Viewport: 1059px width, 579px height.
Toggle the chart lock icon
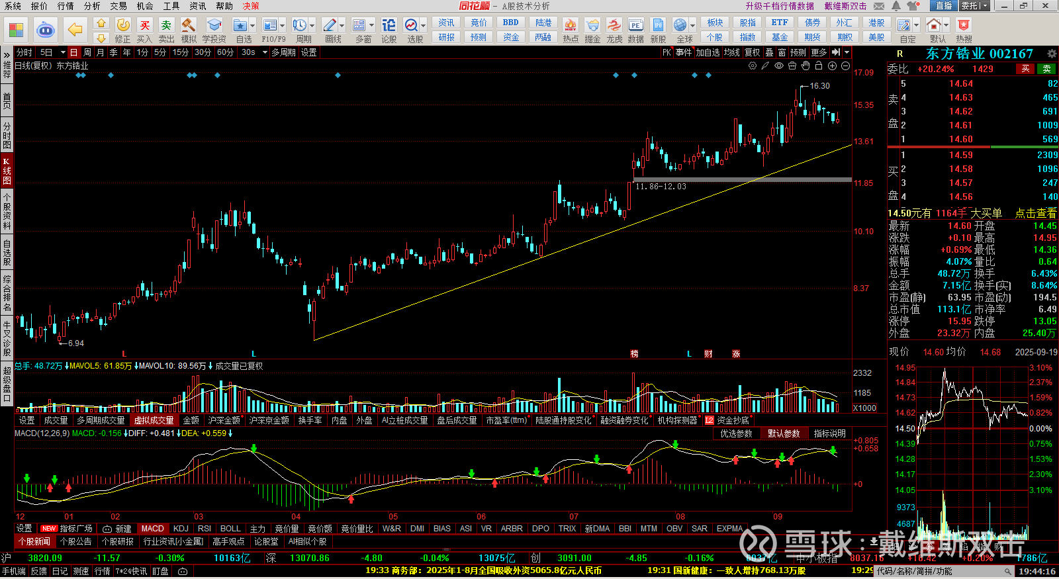(819, 66)
